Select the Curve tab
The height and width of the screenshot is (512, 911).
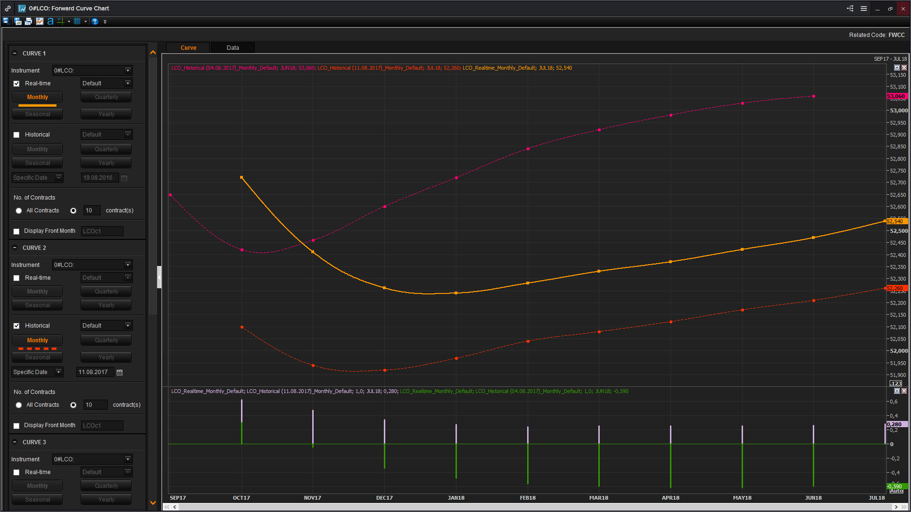(x=188, y=48)
